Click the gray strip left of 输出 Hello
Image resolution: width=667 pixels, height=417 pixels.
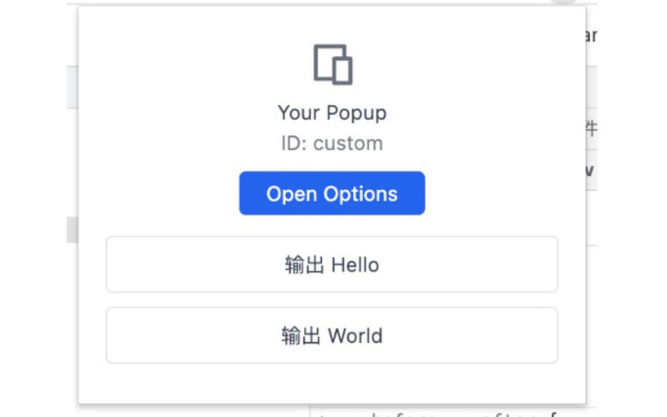pos(72,230)
